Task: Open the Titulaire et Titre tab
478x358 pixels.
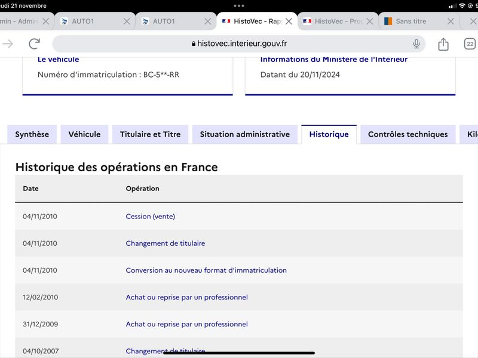Action: (151, 134)
